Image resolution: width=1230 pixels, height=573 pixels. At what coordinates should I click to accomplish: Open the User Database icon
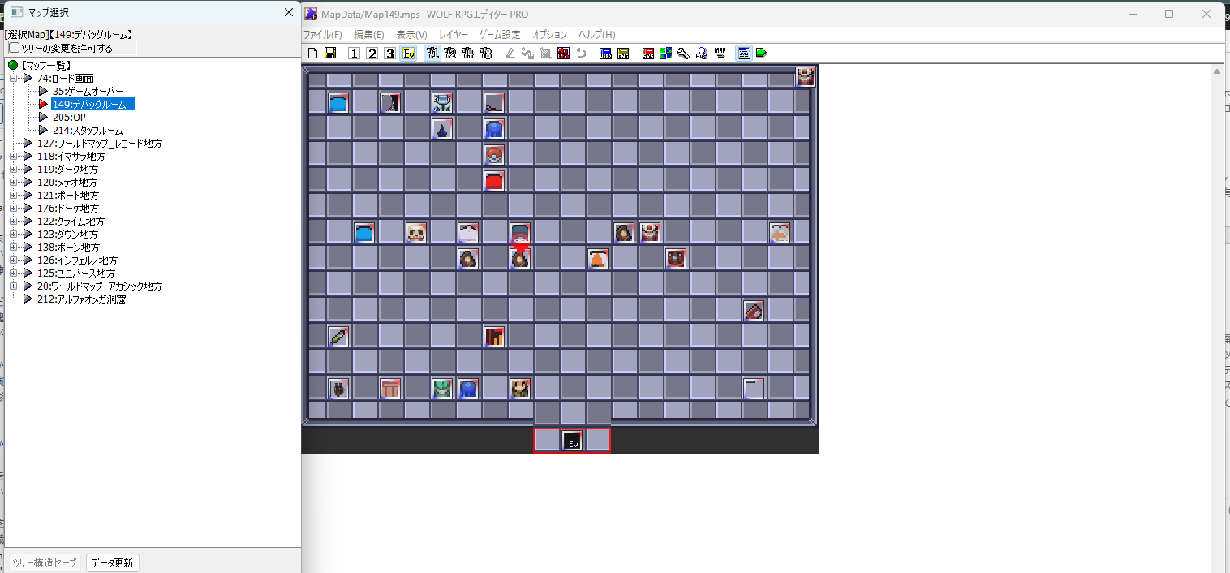[605, 54]
